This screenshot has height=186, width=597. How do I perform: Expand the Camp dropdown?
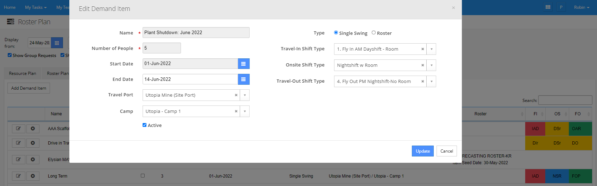pos(245,111)
